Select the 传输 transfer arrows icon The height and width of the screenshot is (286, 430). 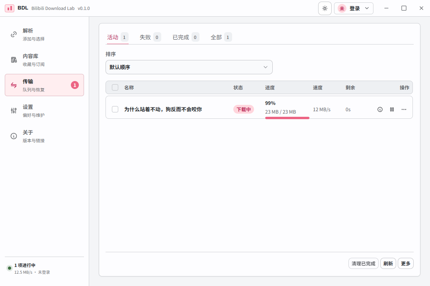(x=14, y=85)
